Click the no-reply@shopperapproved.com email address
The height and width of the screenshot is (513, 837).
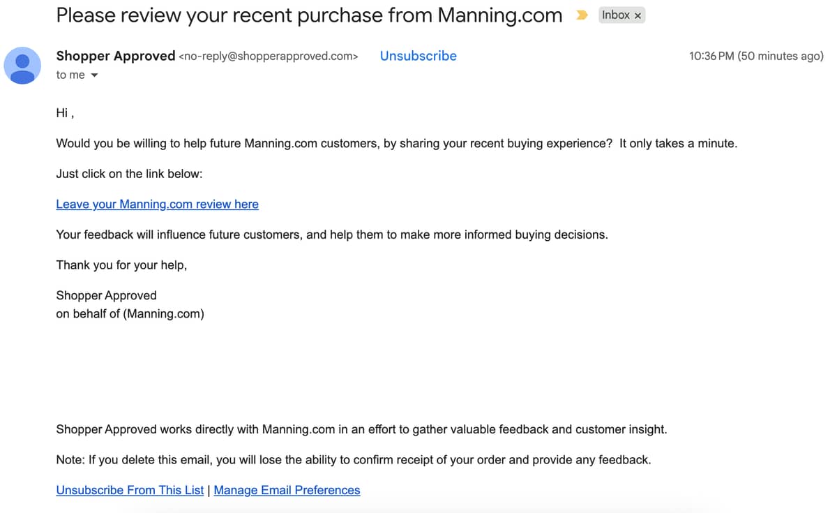click(269, 57)
